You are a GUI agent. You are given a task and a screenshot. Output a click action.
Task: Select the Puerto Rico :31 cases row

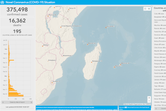160,32
